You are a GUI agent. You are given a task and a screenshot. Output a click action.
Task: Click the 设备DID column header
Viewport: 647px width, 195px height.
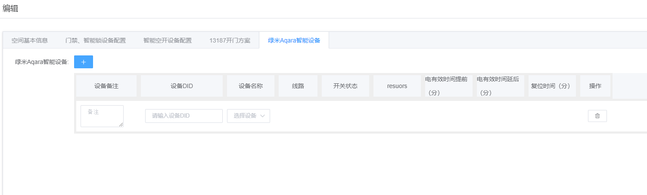tap(182, 86)
